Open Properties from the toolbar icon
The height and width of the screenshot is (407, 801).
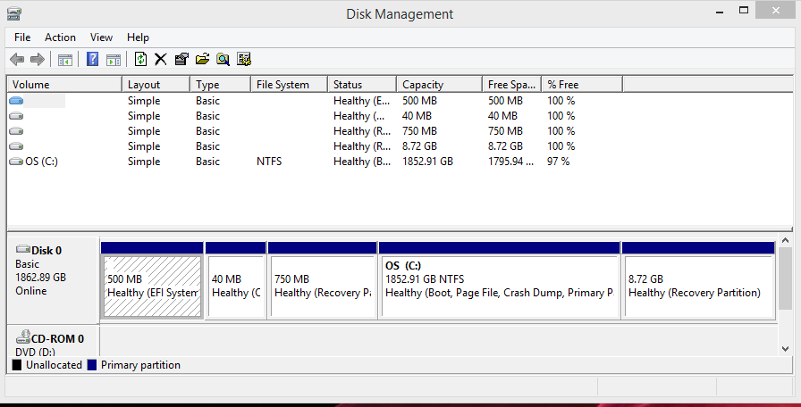click(181, 59)
